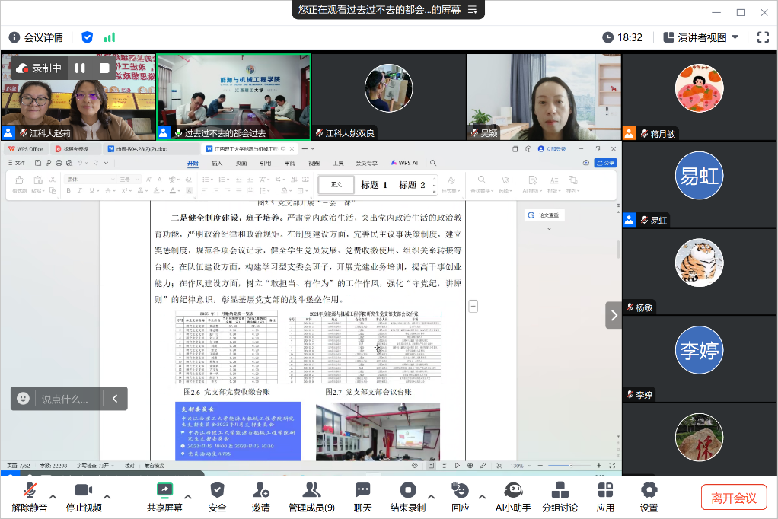778x519 pixels.
Task: Click the Invite (邀请) participants icon
Action: click(x=260, y=497)
